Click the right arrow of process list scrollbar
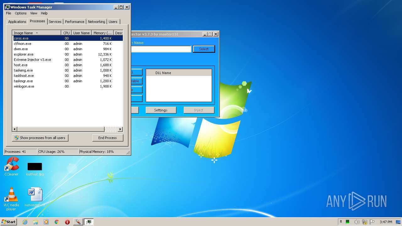The height and width of the screenshot is (226, 402). (120, 129)
